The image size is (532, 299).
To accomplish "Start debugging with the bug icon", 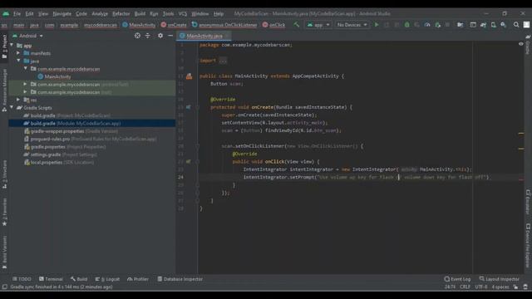I will pos(406,25).
